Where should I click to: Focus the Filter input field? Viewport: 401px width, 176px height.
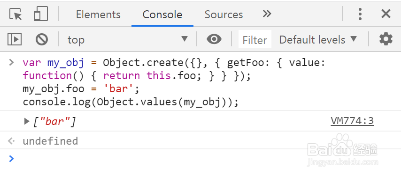click(254, 40)
